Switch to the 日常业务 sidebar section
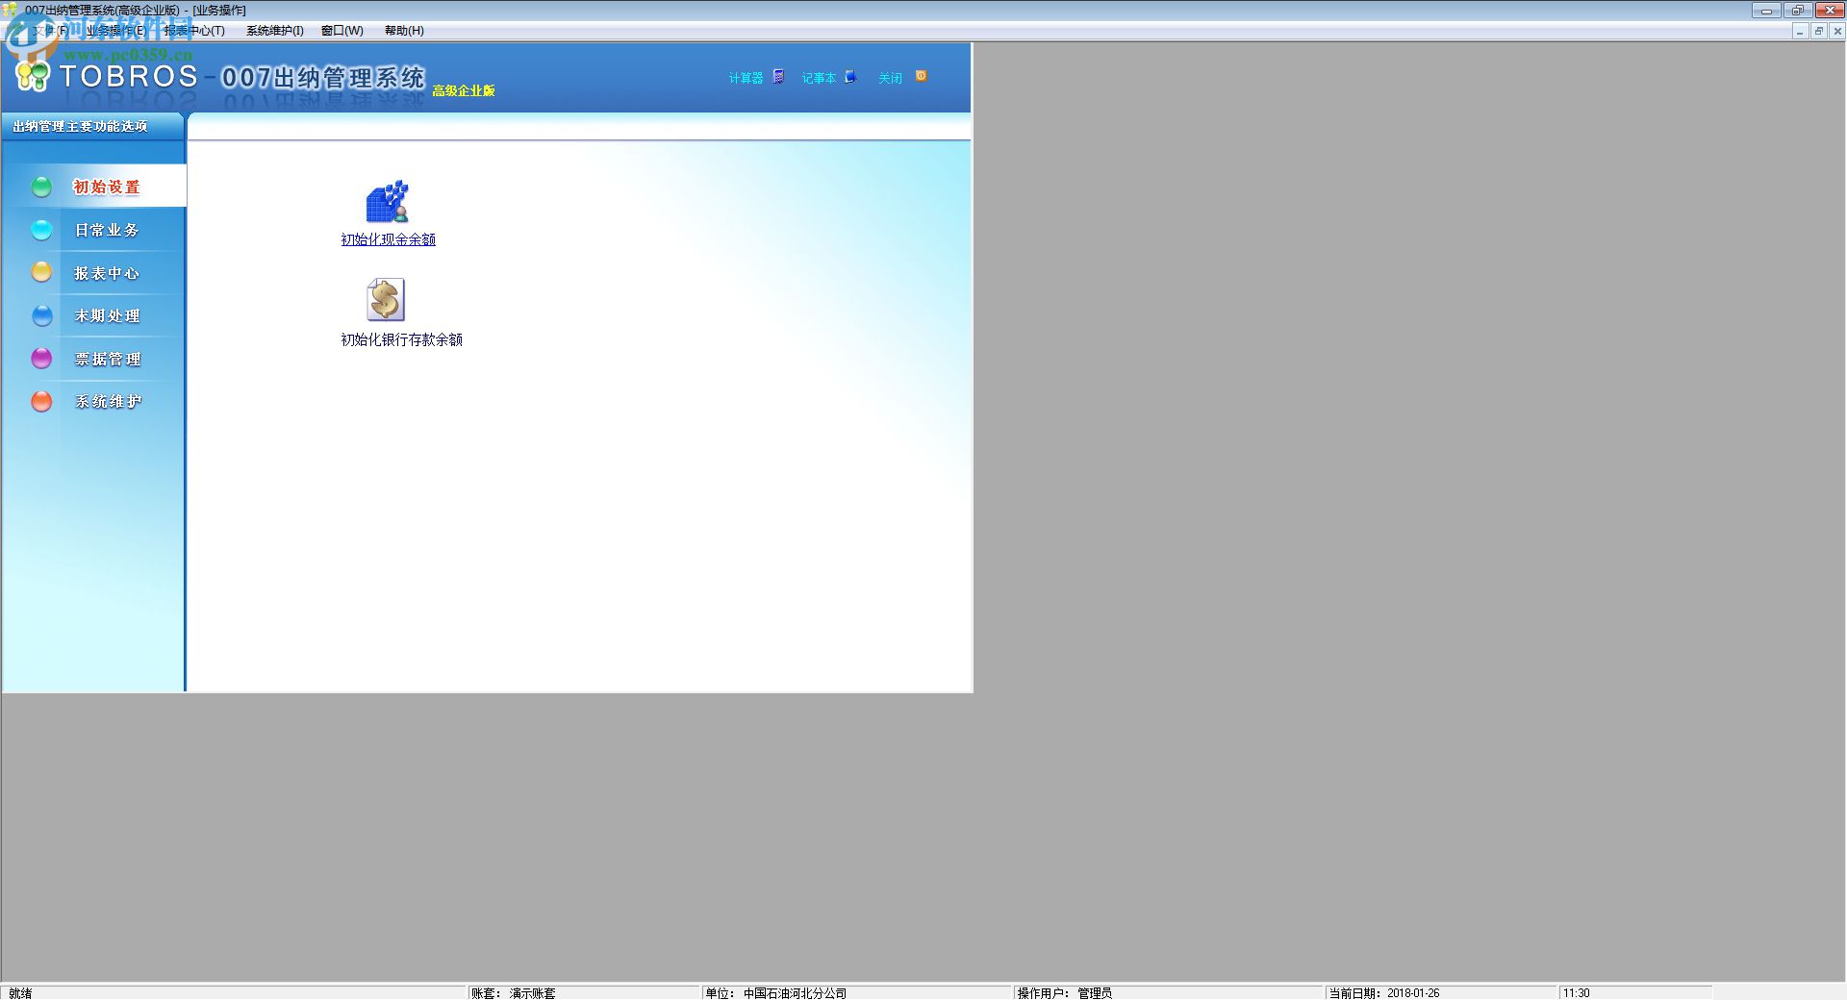This screenshot has width=1847, height=1000. 107,231
